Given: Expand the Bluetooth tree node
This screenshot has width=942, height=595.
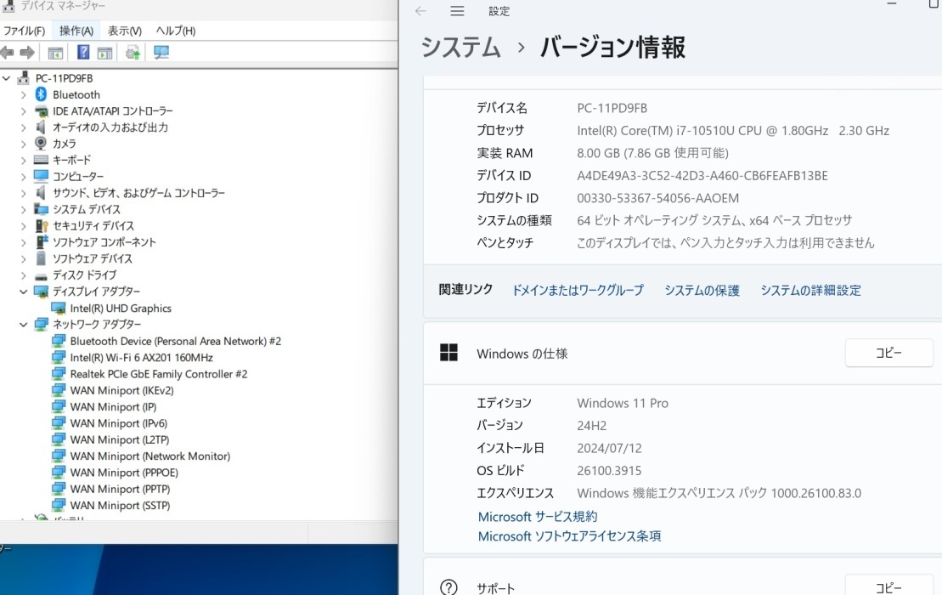Looking at the screenshot, I should tap(24, 94).
